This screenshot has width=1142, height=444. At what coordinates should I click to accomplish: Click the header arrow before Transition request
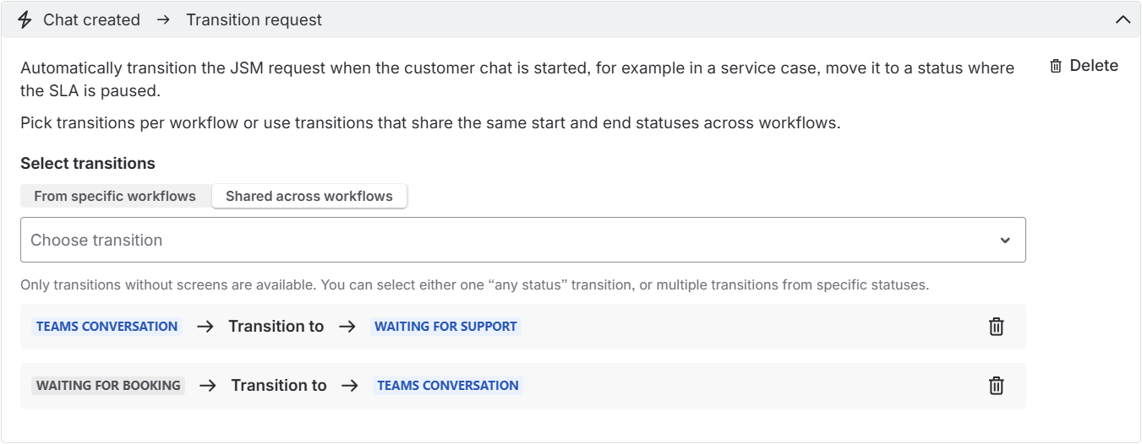[163, 19]
